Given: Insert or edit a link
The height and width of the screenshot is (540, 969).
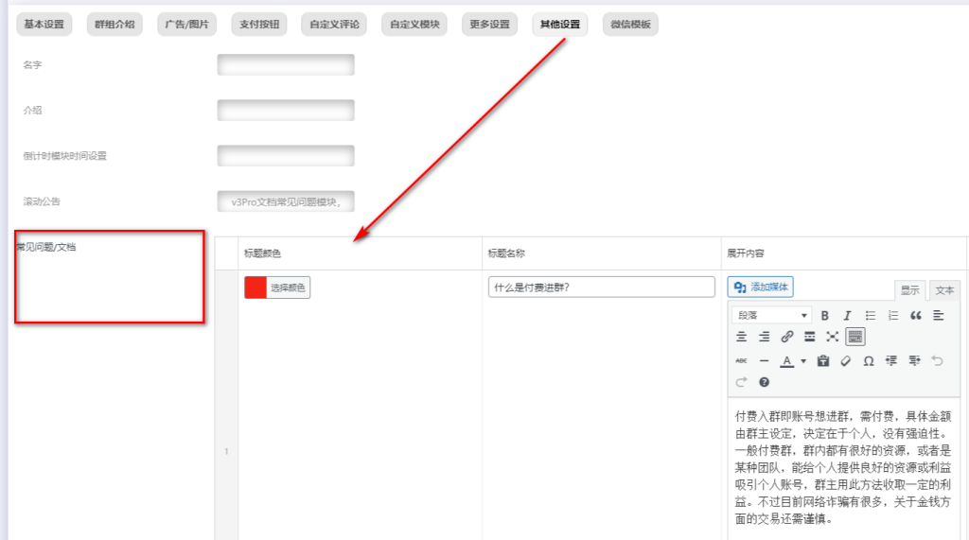Looking at the screenshot, I should pyautogui.click(x=786, y=337).
